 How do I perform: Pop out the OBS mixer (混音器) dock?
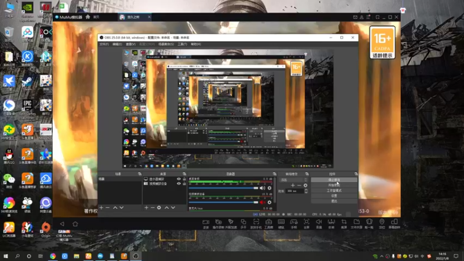pos(274,174)
